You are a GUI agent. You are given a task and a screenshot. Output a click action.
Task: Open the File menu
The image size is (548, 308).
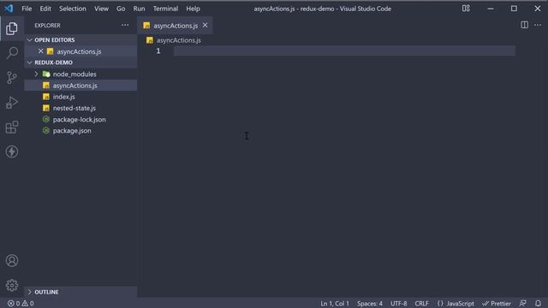(x=27, y=9)
